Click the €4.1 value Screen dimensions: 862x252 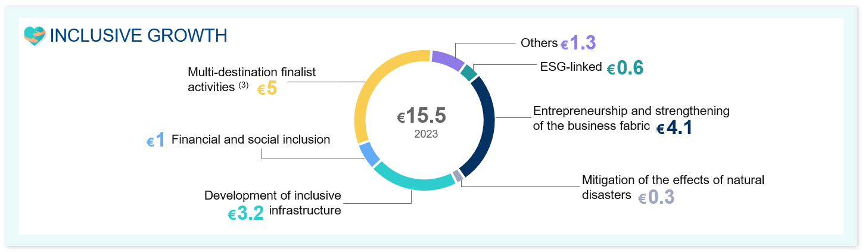tap(674, 128)
